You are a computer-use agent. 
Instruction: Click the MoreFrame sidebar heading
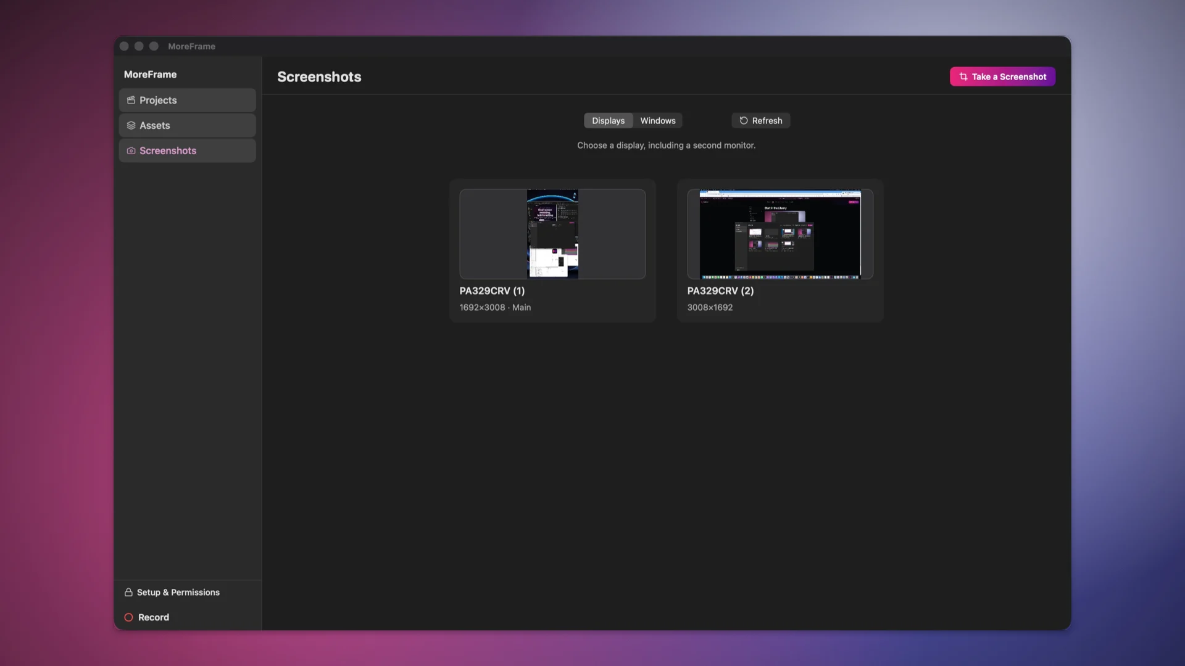pos(150,75)
